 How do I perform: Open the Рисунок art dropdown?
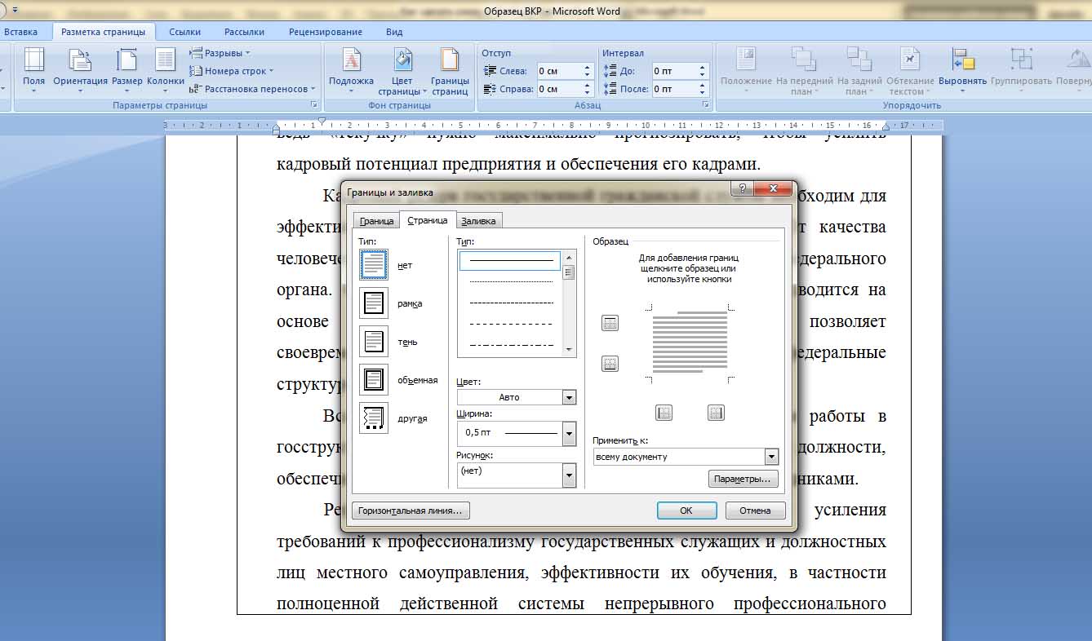[x=570, y=475]
